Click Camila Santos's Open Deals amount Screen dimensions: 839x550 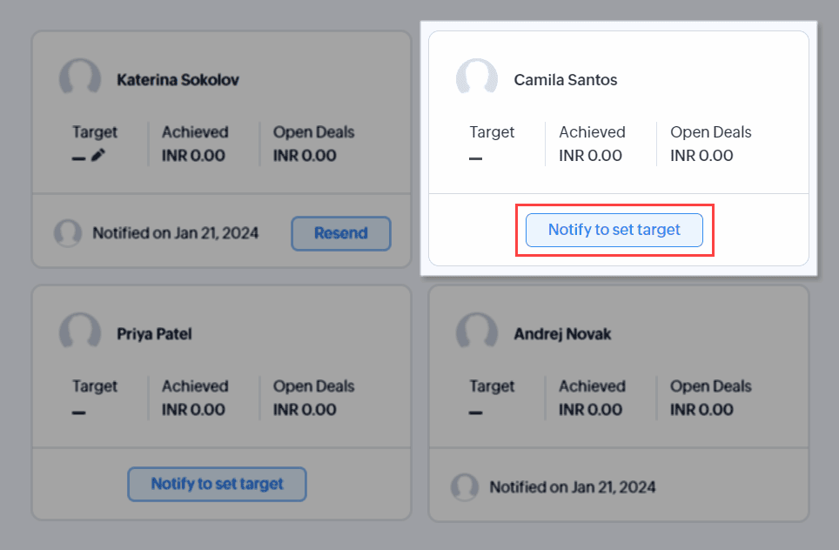pos(701,156)
